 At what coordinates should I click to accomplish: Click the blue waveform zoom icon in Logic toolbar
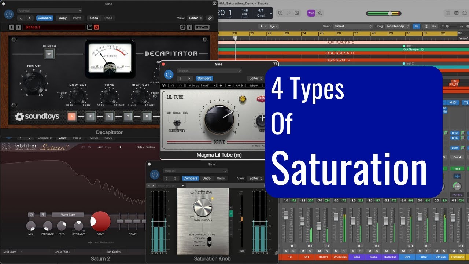click(416, 26)
